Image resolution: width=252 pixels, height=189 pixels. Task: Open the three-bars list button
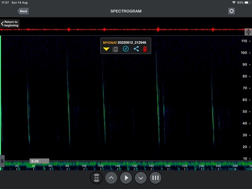pyautogui.click(x=155, y=178)
